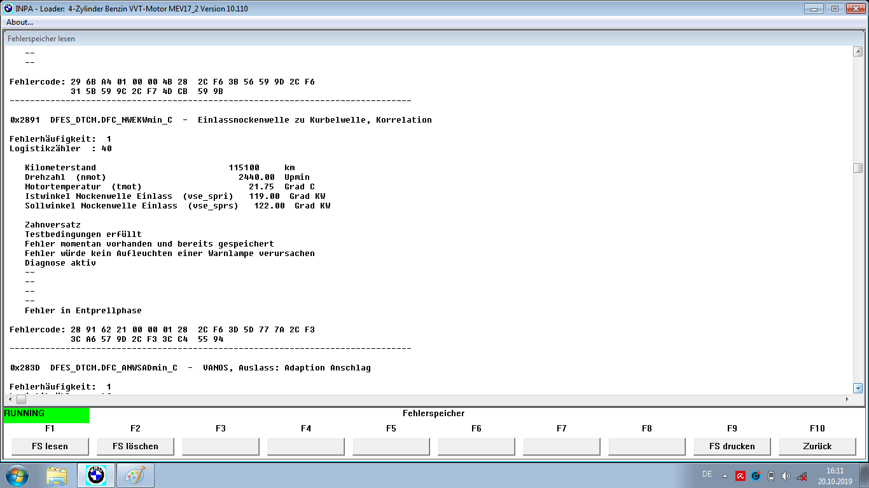The height and width of the screenshot is (488, 869).
Task: Show hidden system tray icons
Action: coord(725,476)
